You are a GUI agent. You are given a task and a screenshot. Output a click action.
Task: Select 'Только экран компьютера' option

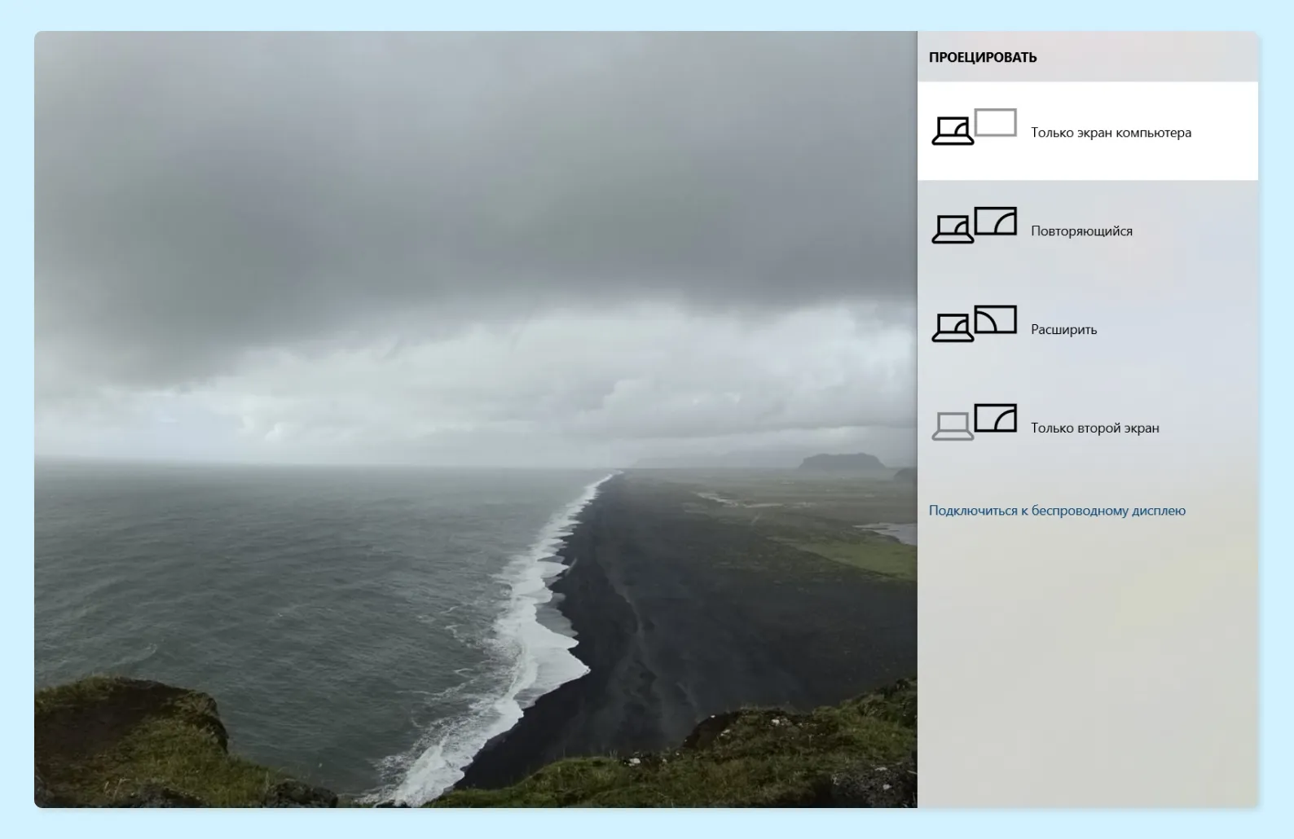click(x=1088, y=131)
